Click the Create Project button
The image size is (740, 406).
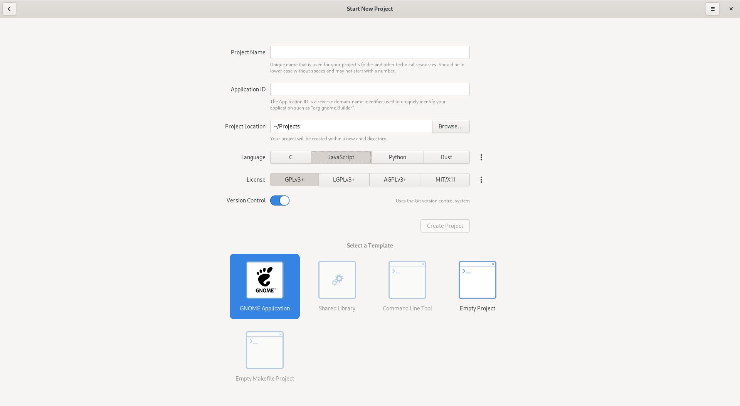pos(445,226)
